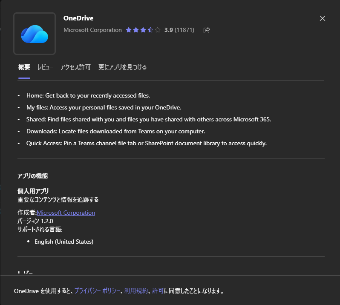
Task: Click Microsoft Corporation publisher name under title
Action: click(92, 30)
